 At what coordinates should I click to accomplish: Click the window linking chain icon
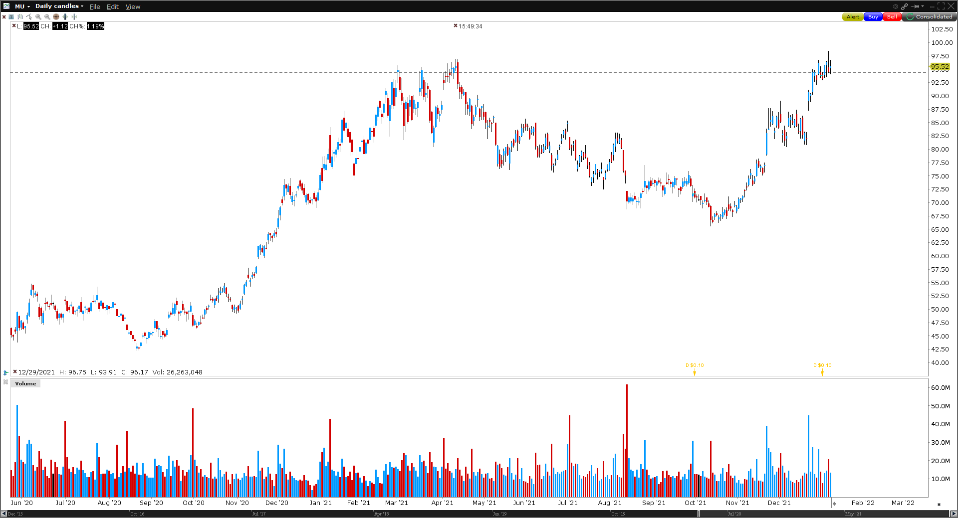point(904,6)
